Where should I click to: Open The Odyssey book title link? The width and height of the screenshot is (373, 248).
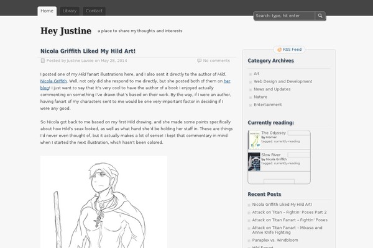pos(274,133)
